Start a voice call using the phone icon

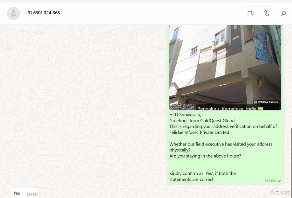(x=267, y=13)
